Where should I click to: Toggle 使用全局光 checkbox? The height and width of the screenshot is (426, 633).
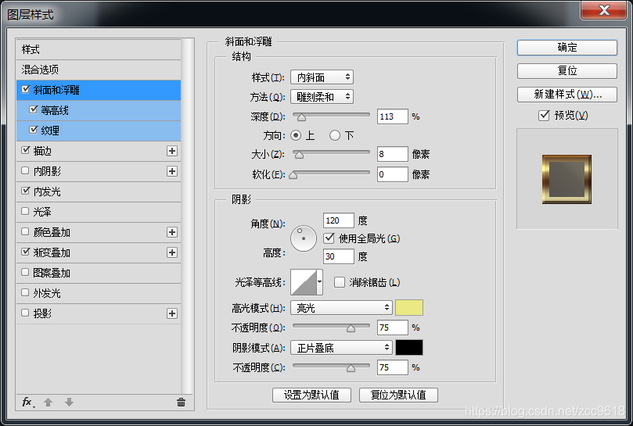pos(329,238)
